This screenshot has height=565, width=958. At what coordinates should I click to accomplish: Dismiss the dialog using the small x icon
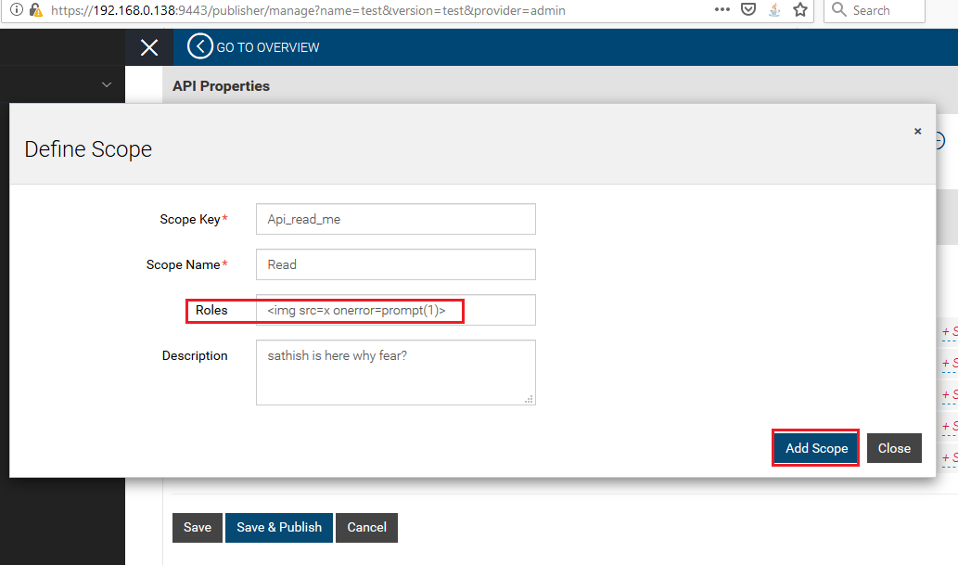[x=917, y=132]
